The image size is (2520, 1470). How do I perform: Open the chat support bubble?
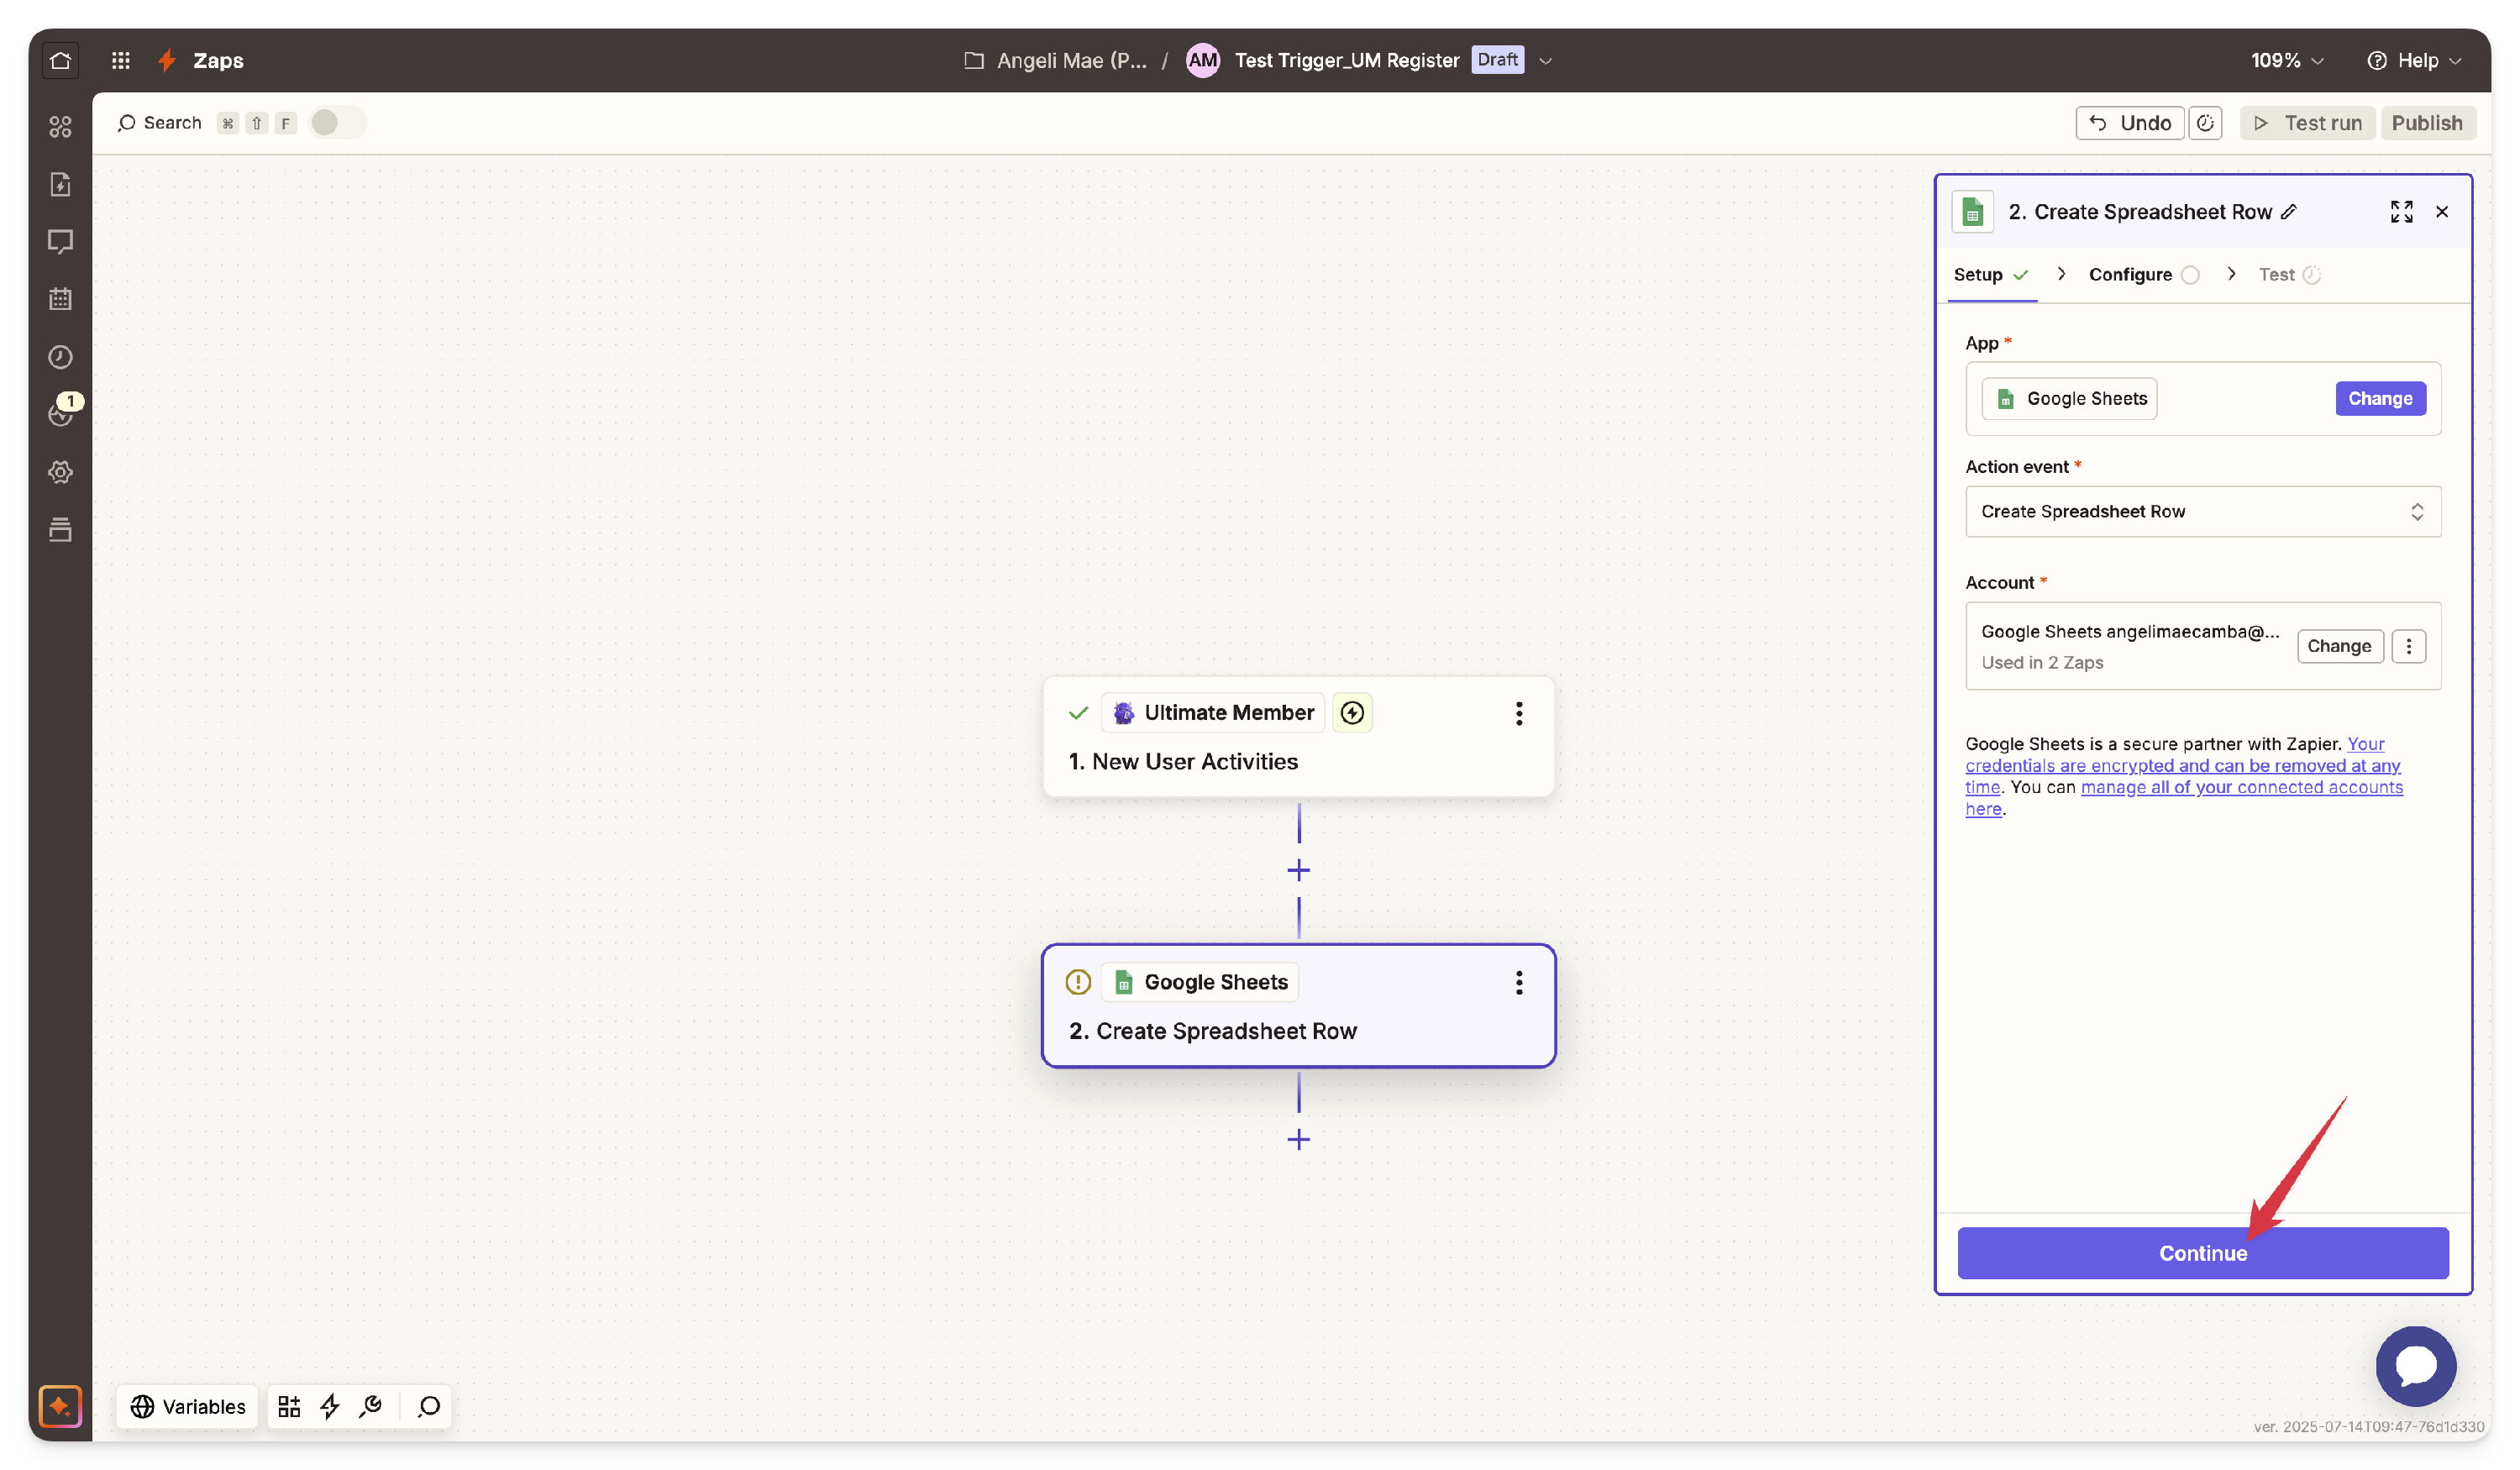coord(2416,1366)
